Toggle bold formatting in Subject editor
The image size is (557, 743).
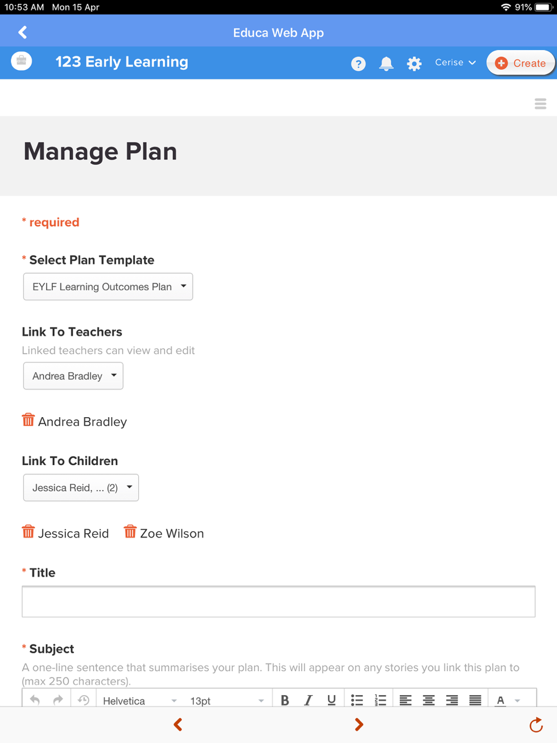click(x=285, y=700)
